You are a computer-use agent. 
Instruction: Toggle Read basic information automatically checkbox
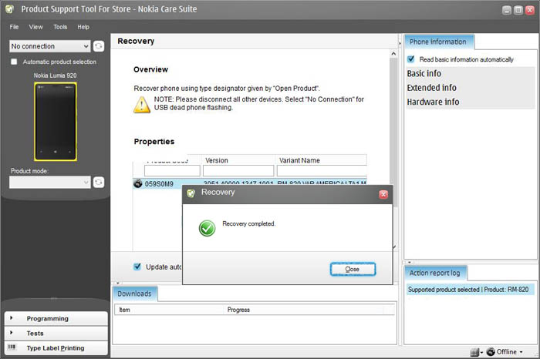point(411,59)
